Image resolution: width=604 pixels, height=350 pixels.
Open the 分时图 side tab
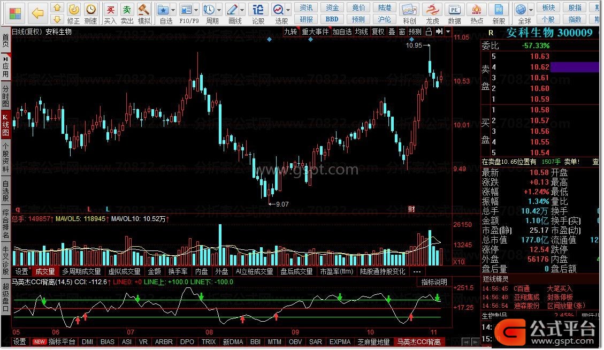[5, 96]
